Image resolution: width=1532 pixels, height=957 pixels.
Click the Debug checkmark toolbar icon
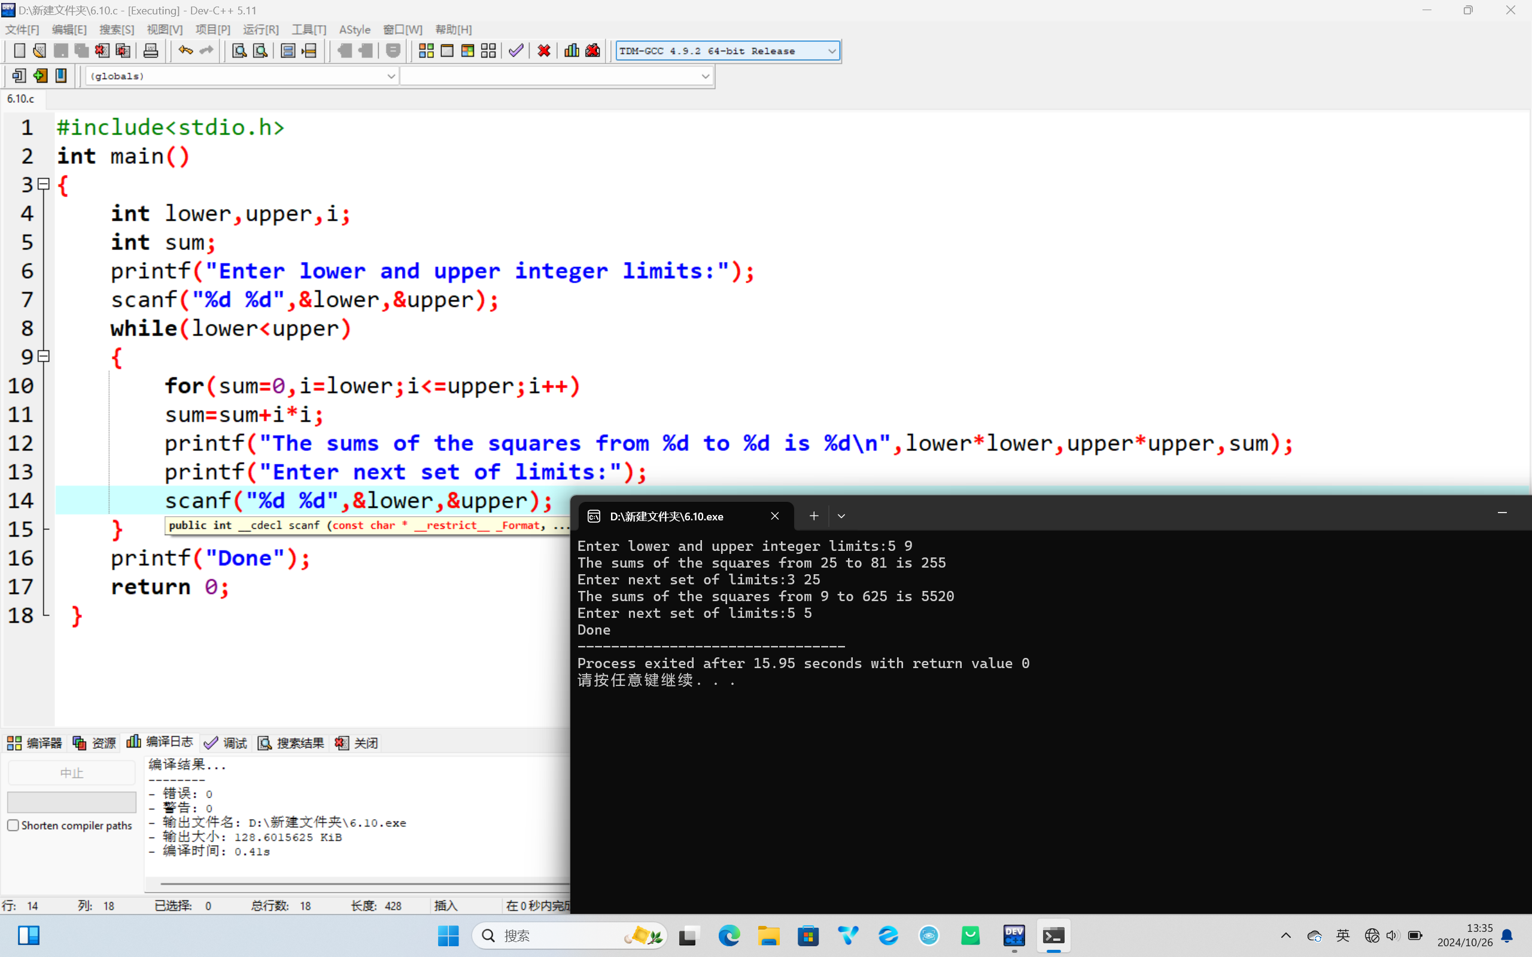tap(516, 51)
